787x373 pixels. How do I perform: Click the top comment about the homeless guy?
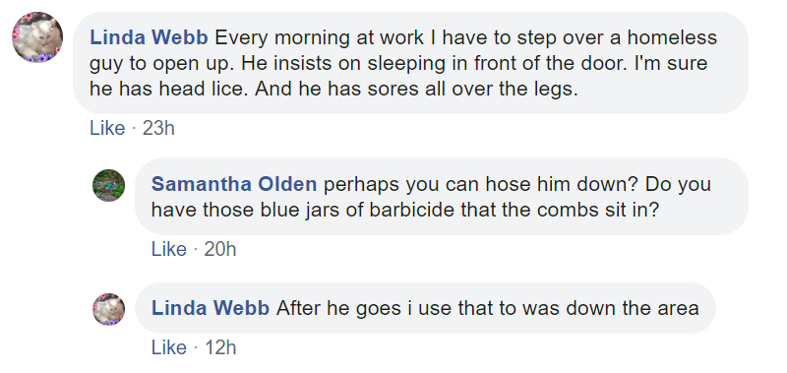pyautogui.click(x=410, y=63)
